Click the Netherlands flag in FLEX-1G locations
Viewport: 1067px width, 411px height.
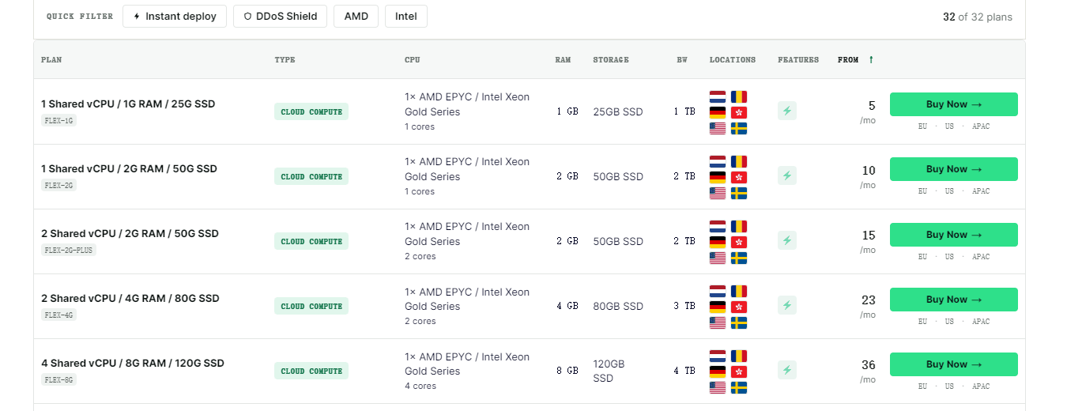(718, 96)
